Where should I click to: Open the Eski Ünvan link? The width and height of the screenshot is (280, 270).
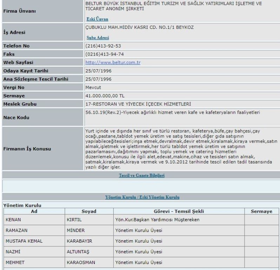(x=97, y=19)
